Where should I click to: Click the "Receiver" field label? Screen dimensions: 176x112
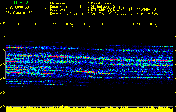(58, 10)
